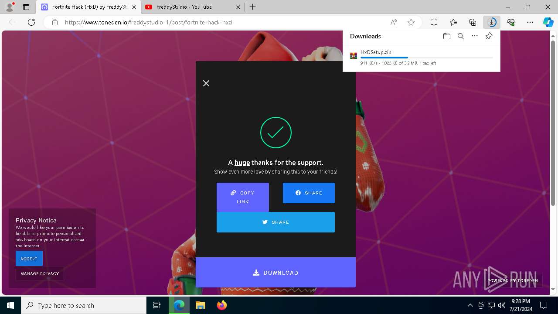Open the Copilot sidebar
Screen dimensions: 558x314
(548, 22)
